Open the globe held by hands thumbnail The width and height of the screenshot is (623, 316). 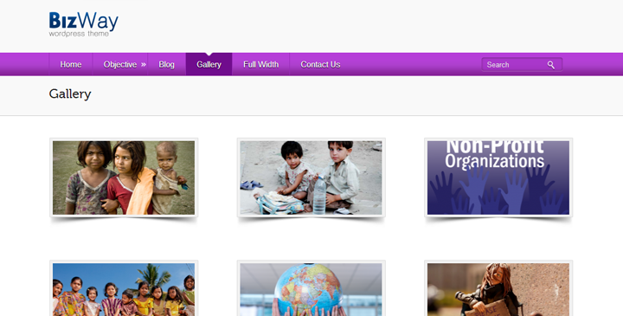311,288
